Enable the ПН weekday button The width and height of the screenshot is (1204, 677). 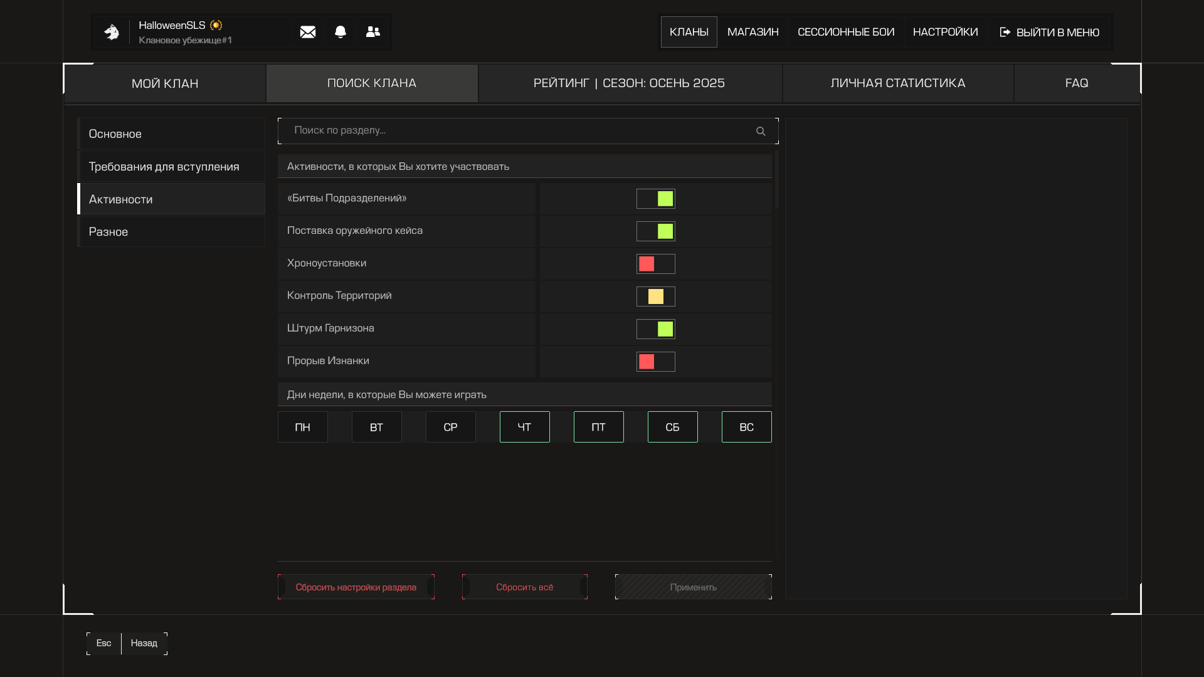pyautogui.click(x=302, y=427)
